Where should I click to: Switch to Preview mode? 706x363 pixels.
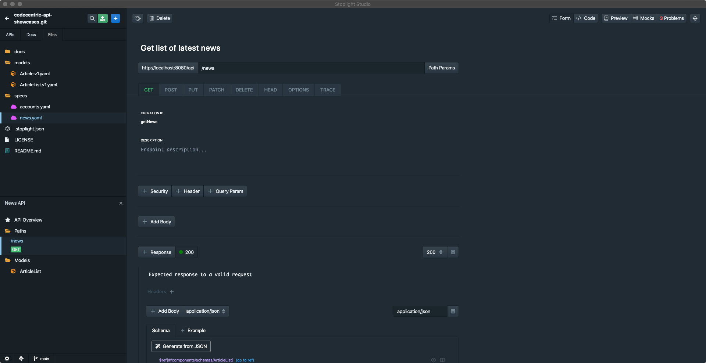616,18
